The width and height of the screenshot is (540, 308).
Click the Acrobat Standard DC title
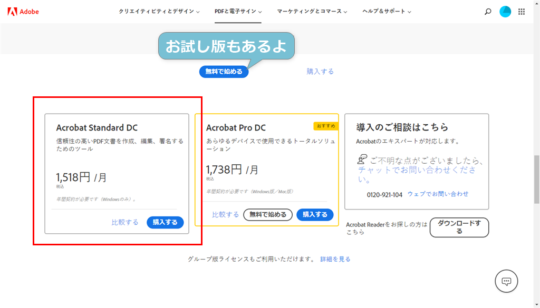tap(97, 128)
